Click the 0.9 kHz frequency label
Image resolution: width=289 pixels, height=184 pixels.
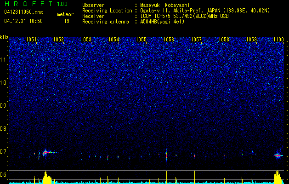(x=4, y=106)
